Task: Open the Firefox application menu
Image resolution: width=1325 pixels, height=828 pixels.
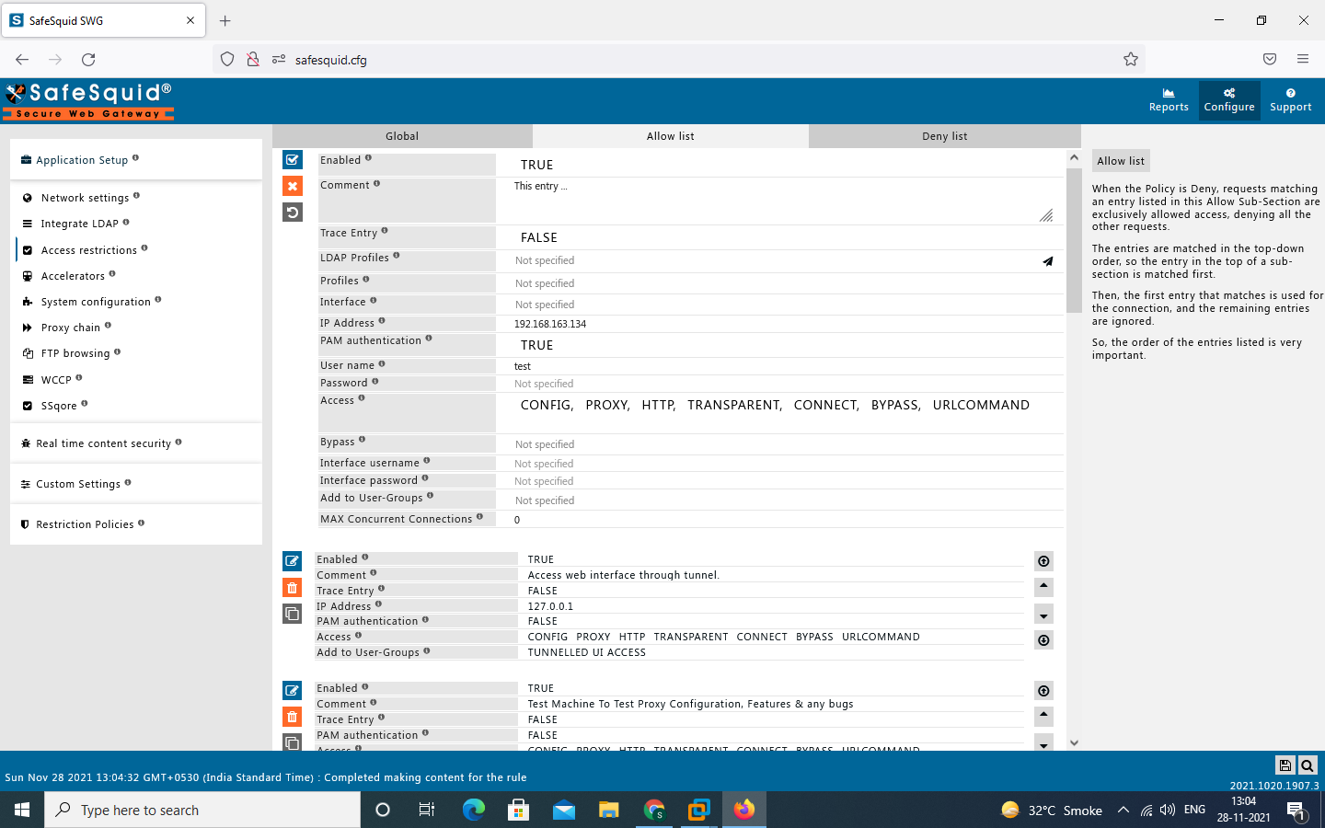Action: tap(1303, 59)
